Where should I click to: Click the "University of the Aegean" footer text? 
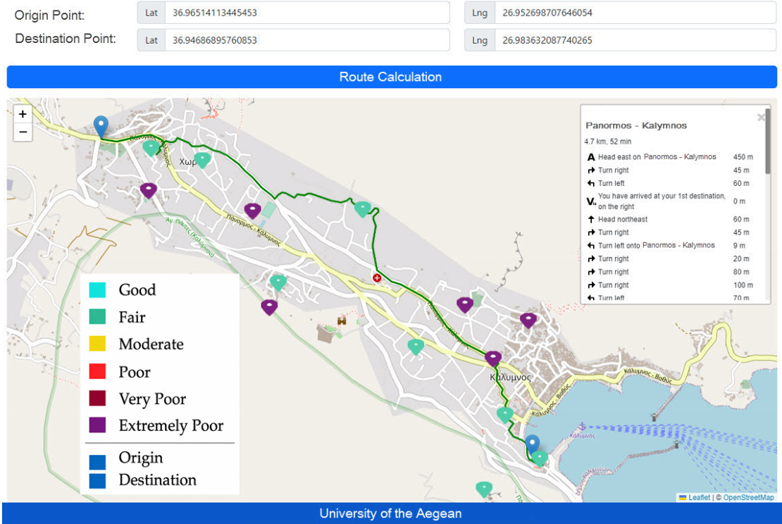pyautogui.click(x=390, y=513)
